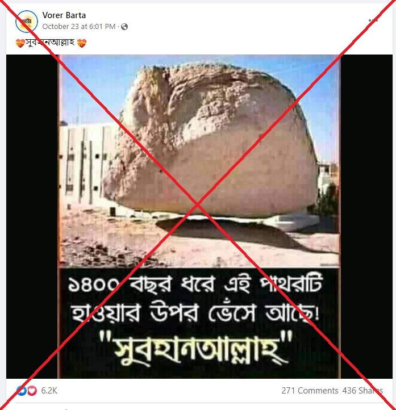Click the heart emoji before the caption
The height and width of the screenshot is (410, 396).
pyautogui.click(x=20, y=43)
